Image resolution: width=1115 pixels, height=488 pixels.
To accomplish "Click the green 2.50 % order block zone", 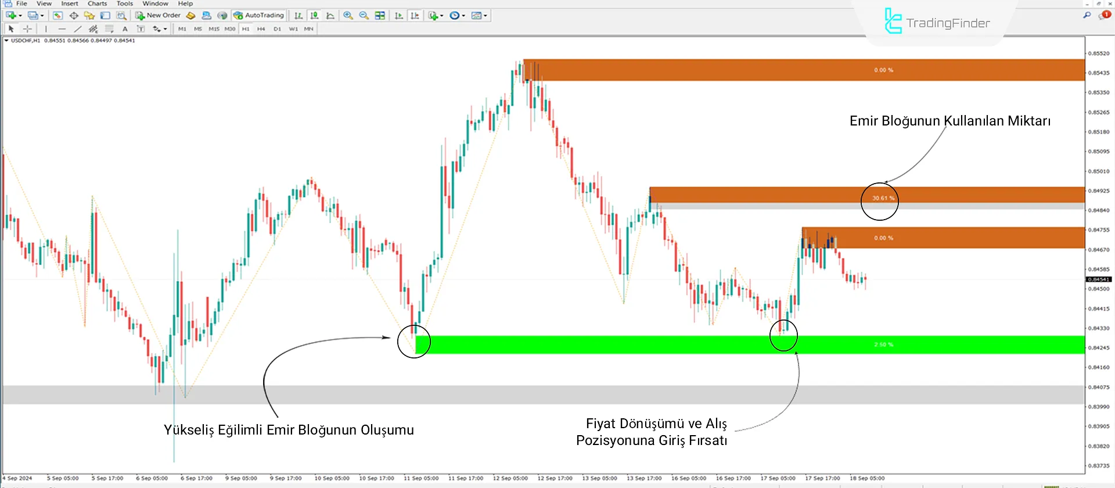I will coord(750,345).
